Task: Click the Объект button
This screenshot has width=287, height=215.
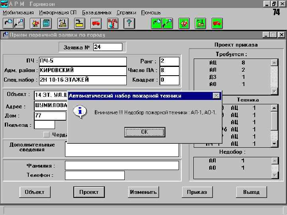Action: click(35, 192)
